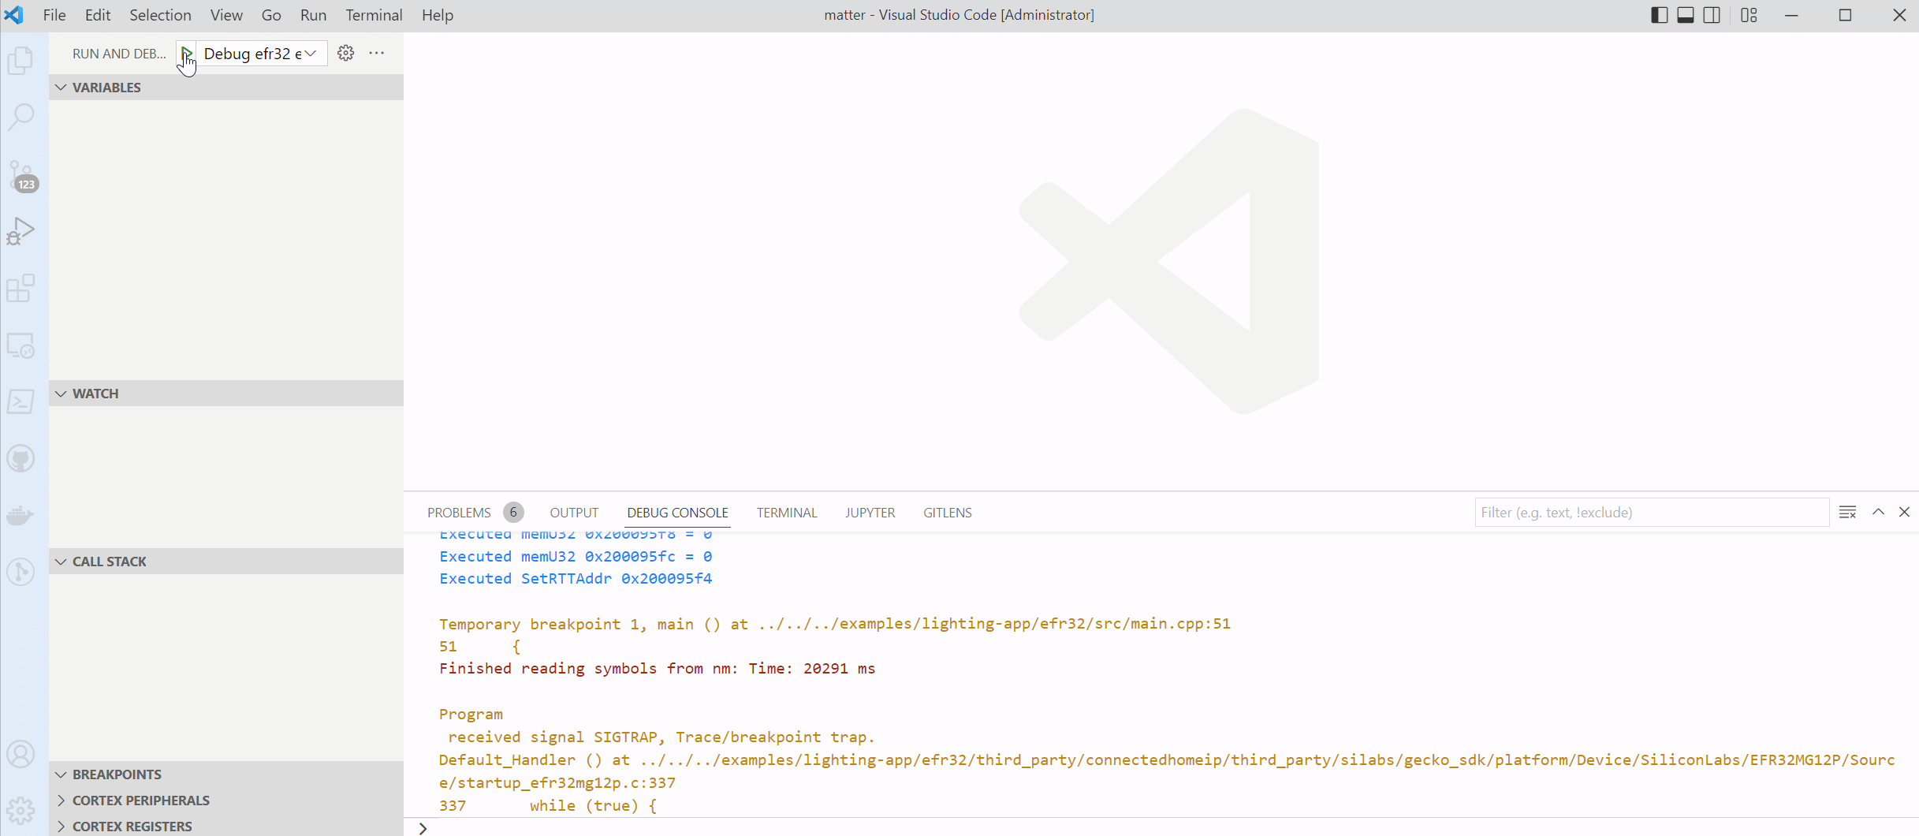Open Views and More Actions ellipsis

(x=377, y=53)
